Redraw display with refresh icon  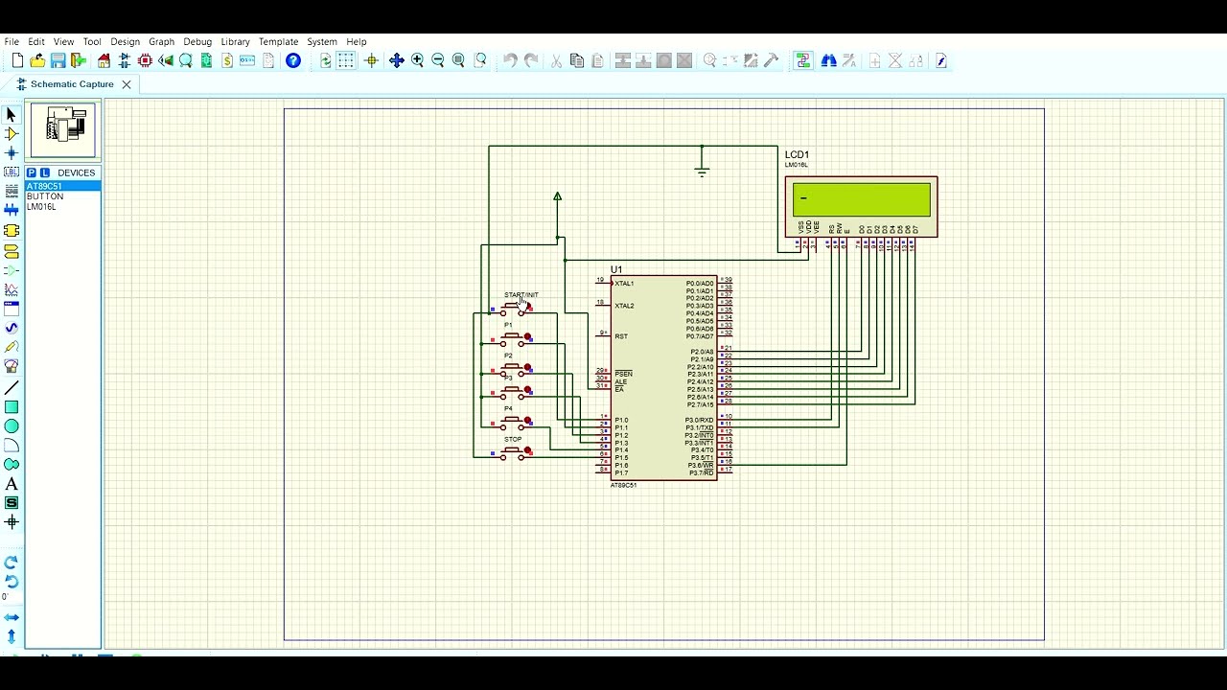click(x=326, y=60)
